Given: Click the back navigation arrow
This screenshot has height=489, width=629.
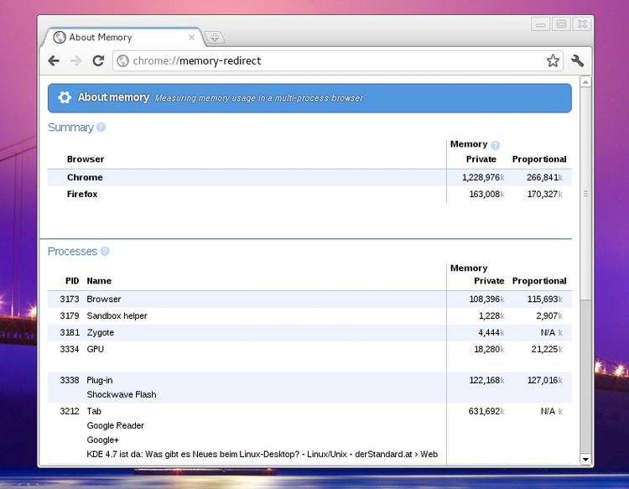Looking at the screenshot, I should tap(54, 60).
